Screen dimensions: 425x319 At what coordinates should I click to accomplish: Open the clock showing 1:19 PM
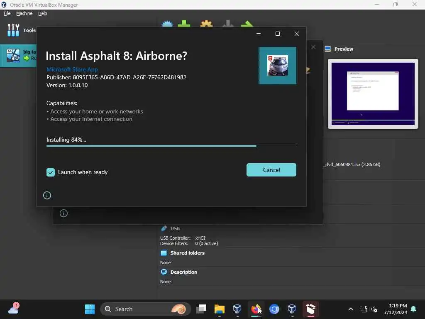395,309
